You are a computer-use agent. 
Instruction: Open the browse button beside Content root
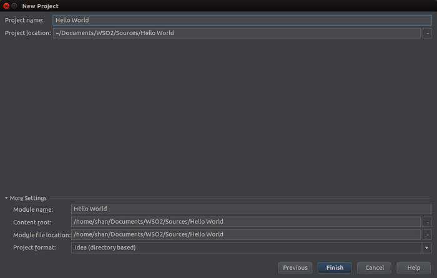426,222
